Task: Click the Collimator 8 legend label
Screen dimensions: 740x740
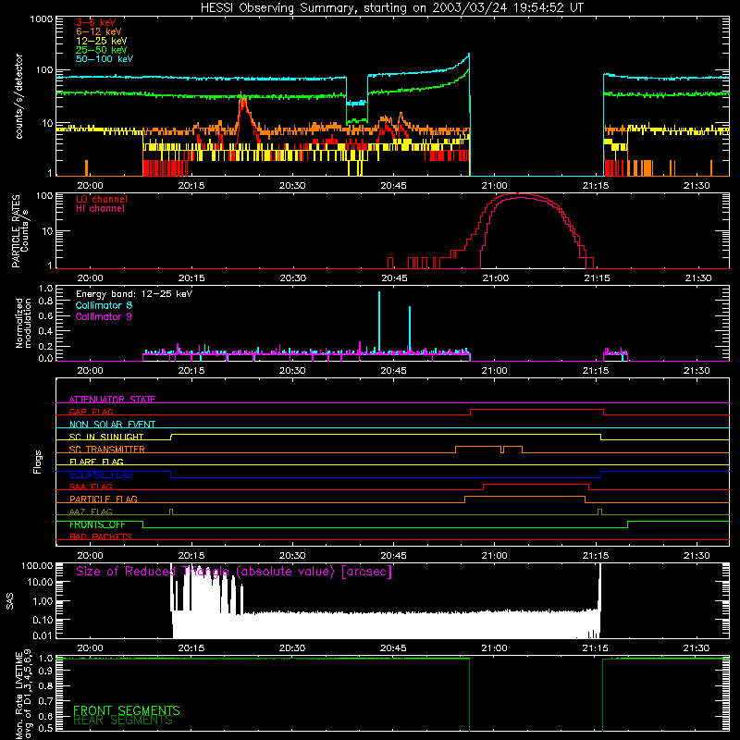Action: click(x=104, y=305)
